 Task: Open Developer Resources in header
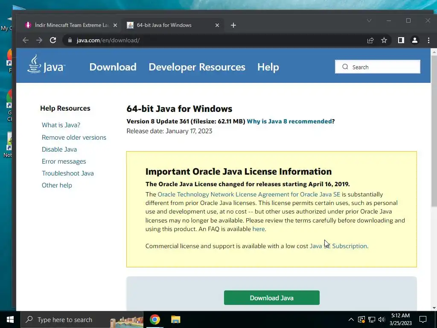197,67
